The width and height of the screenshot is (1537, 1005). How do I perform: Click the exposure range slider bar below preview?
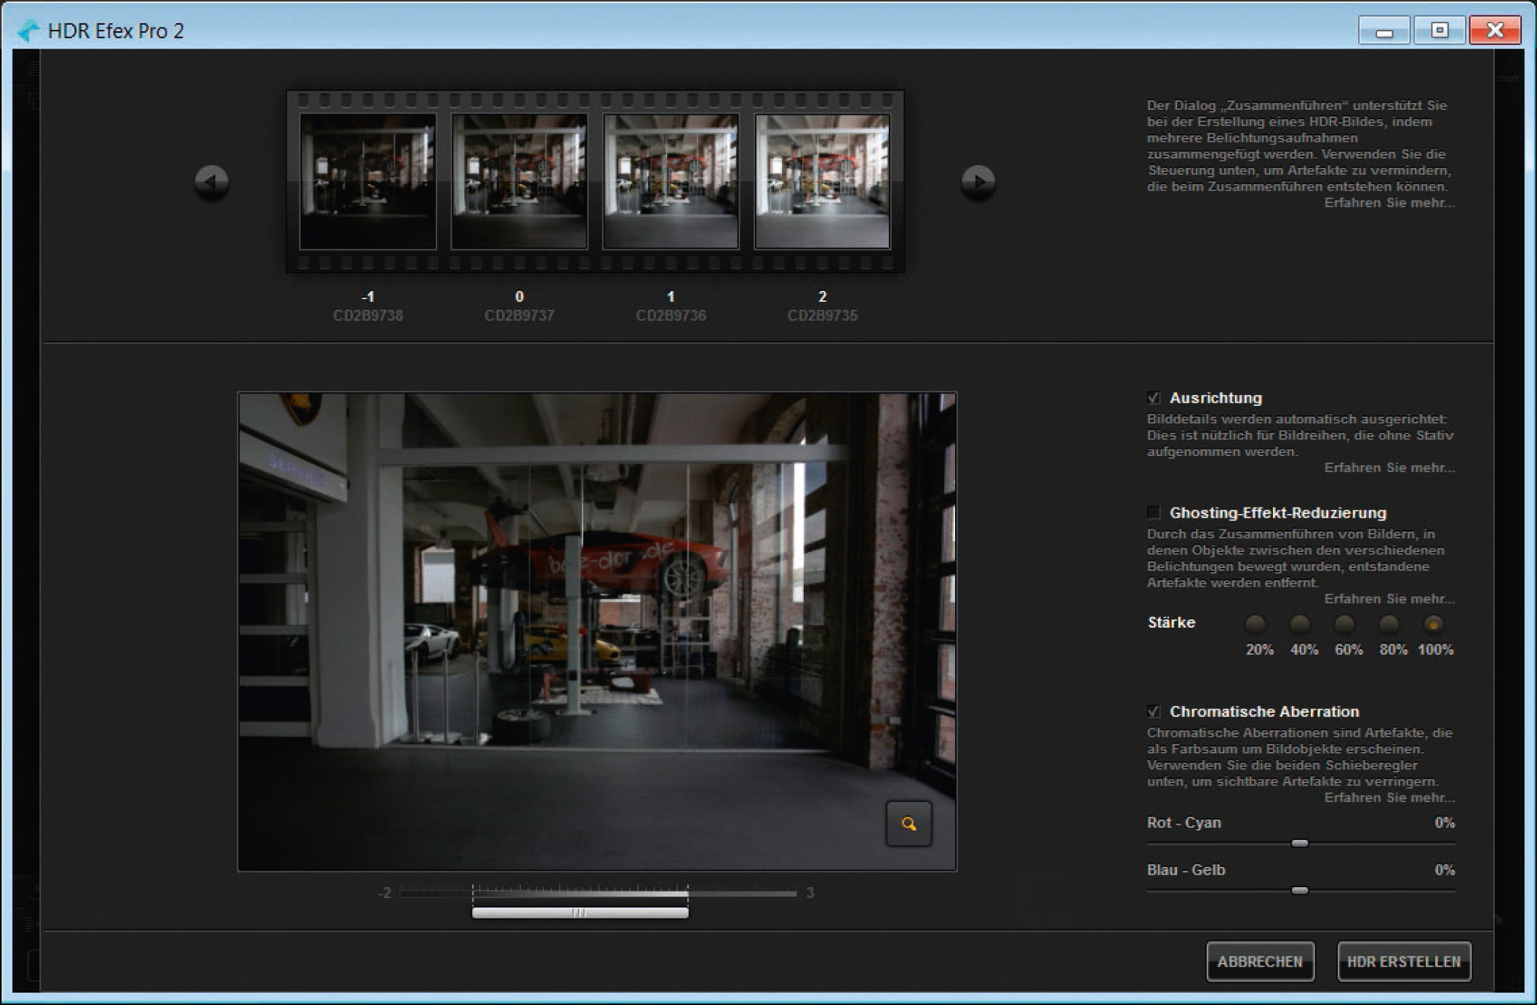pos(580,913)
